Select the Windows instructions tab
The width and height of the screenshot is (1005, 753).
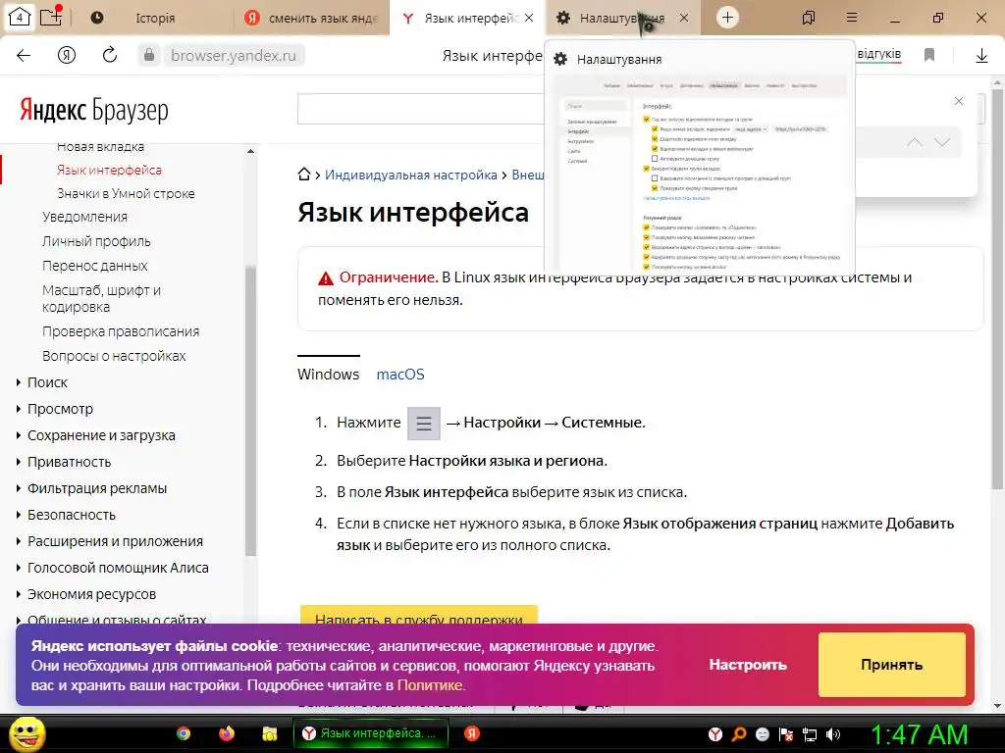pyautogui.click(x=328, y=374)
